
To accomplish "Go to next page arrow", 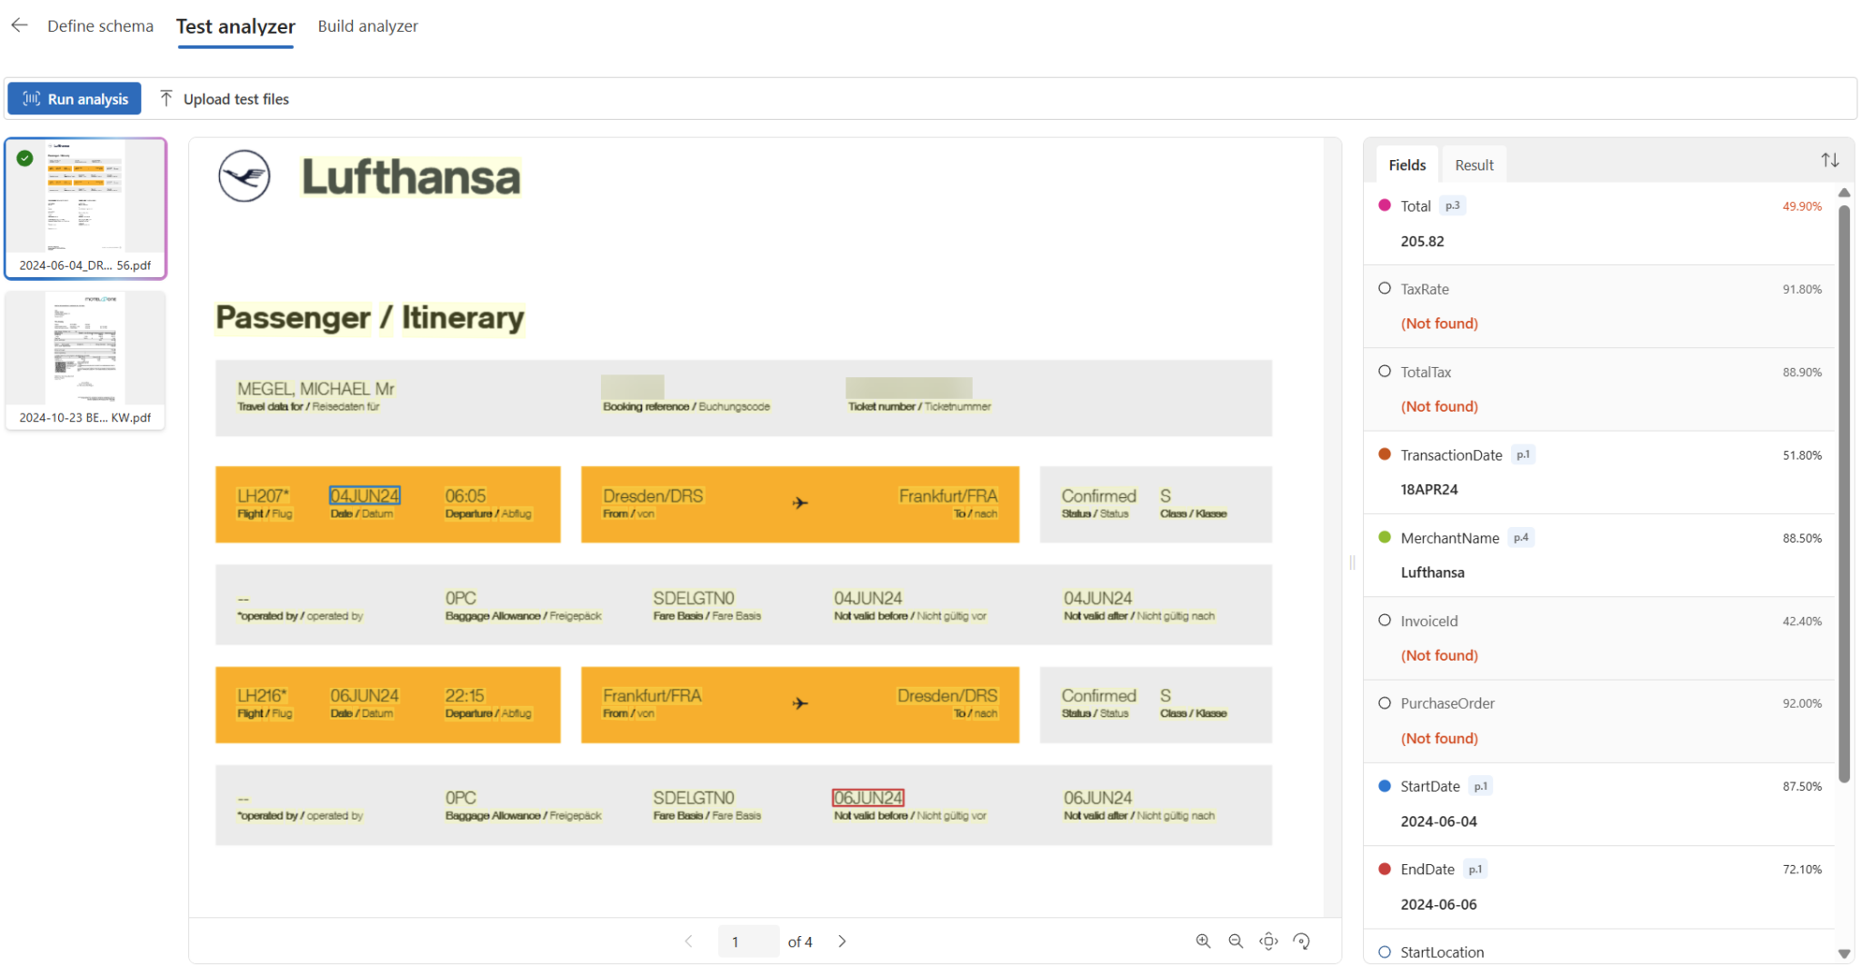I will 842,941.
